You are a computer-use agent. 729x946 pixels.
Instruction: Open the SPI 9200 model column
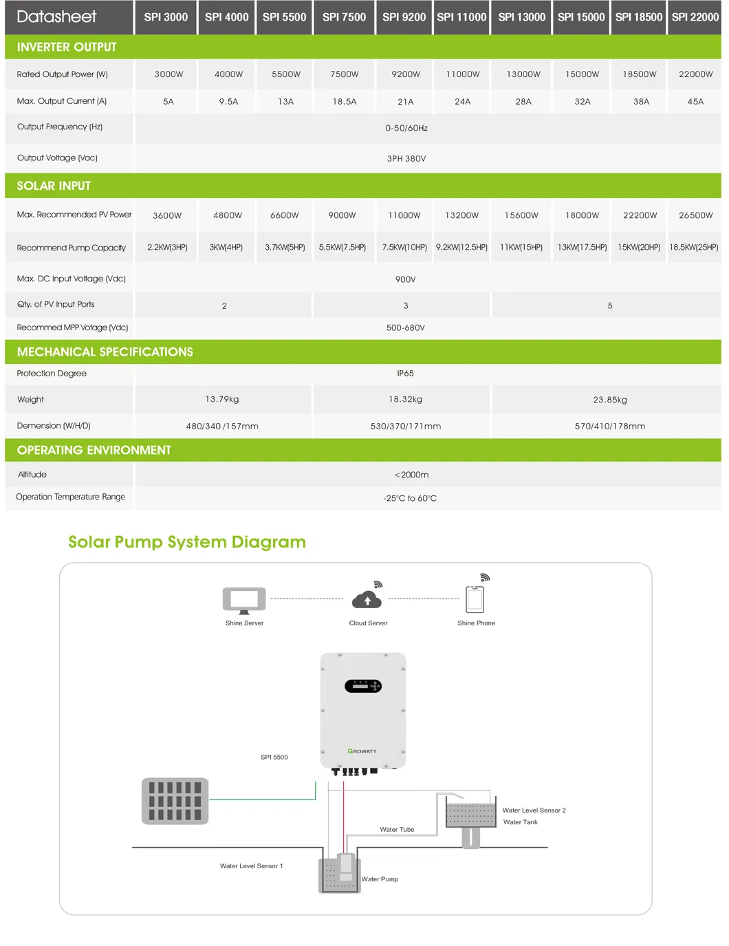[404, 17]
